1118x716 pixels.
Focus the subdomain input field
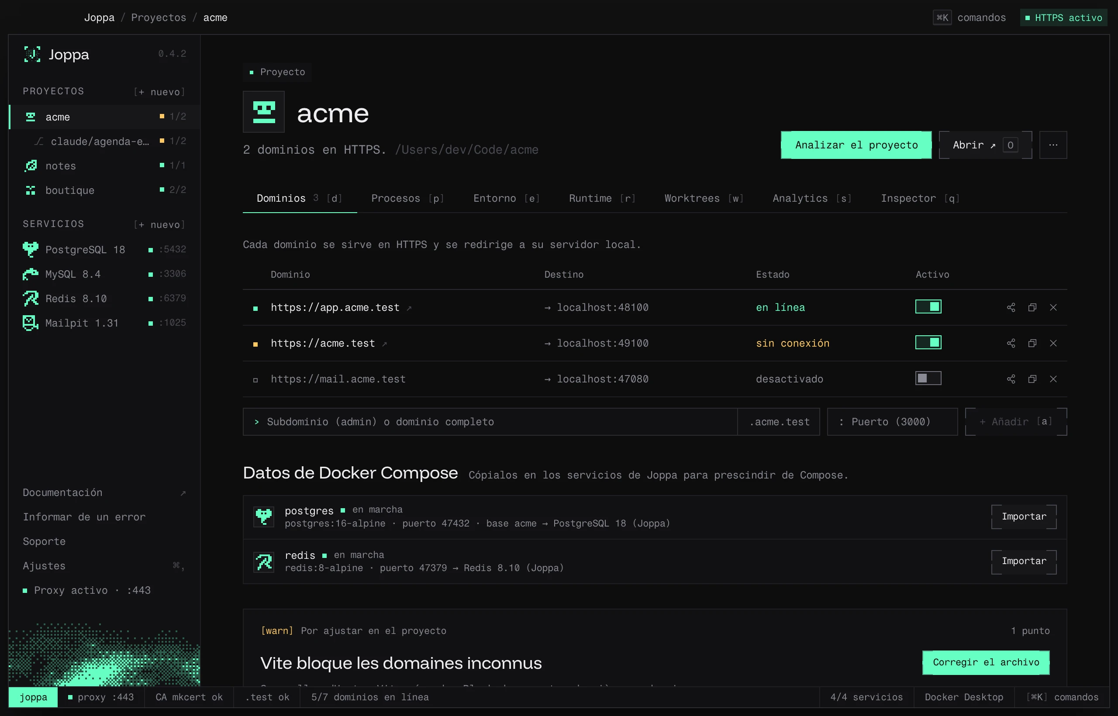(x=490, y=422)
